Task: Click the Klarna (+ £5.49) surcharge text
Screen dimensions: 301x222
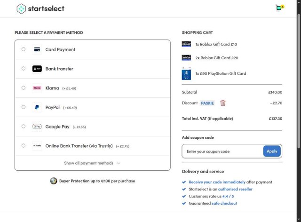Action: pos(69,88)
